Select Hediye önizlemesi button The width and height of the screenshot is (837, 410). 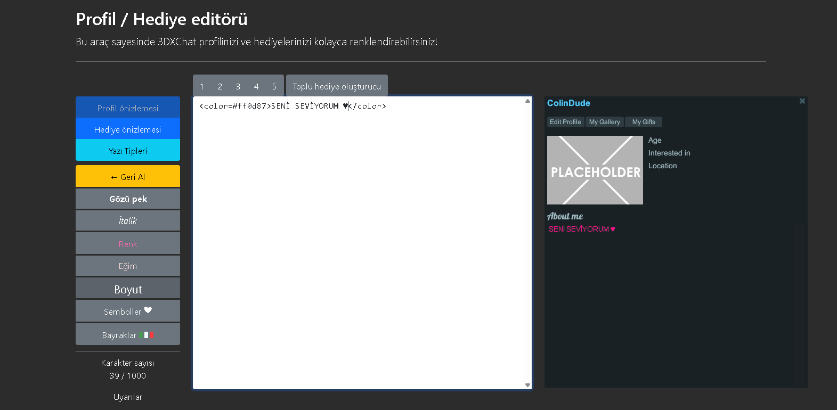click(x=128, y=129)
